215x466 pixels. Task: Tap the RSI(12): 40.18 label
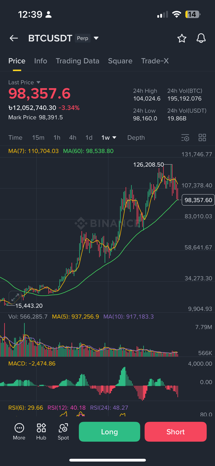pos(66,407)
